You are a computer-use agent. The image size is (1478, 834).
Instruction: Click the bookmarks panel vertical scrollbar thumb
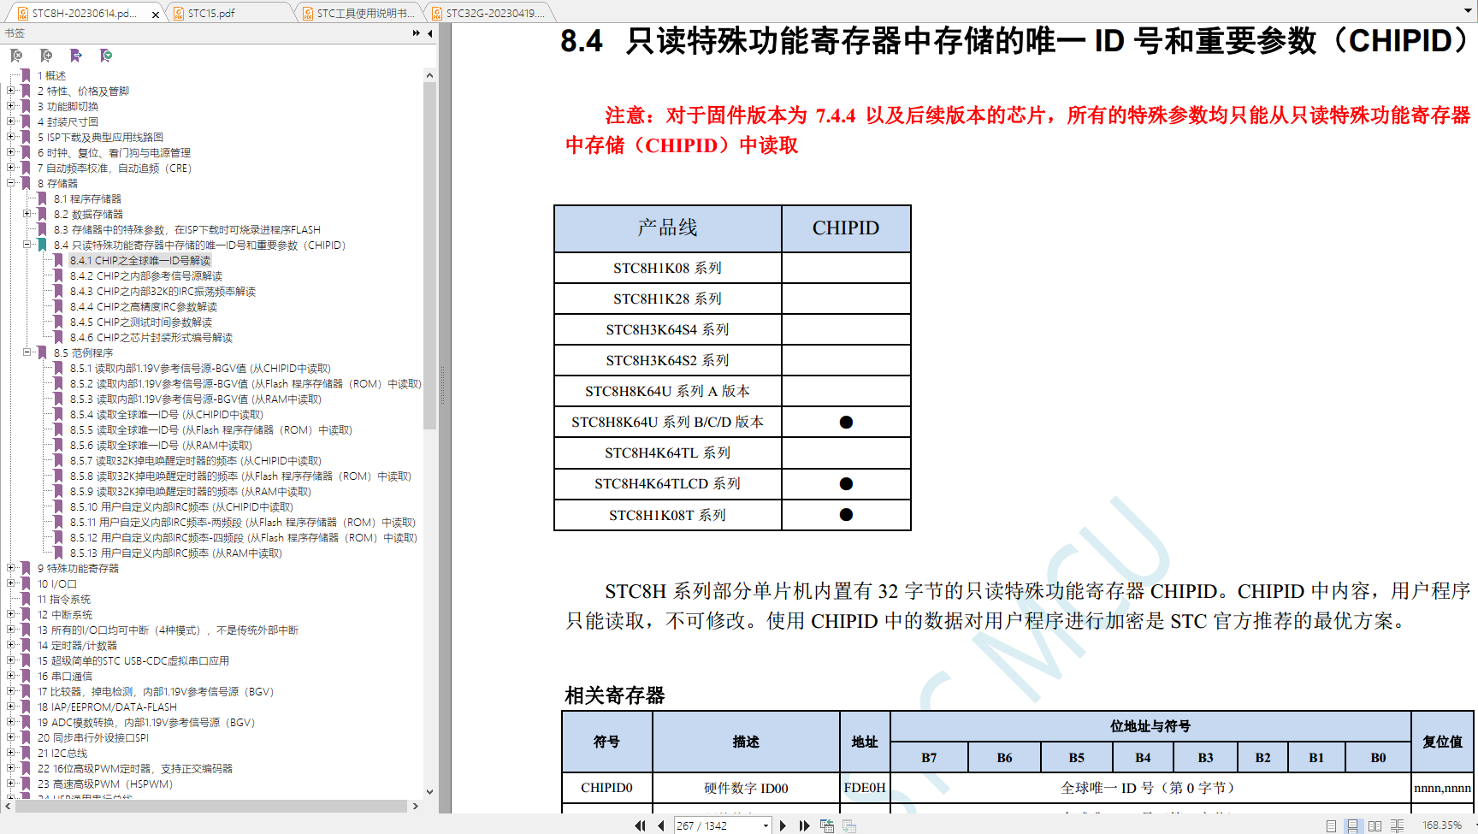tap(429, 255)
